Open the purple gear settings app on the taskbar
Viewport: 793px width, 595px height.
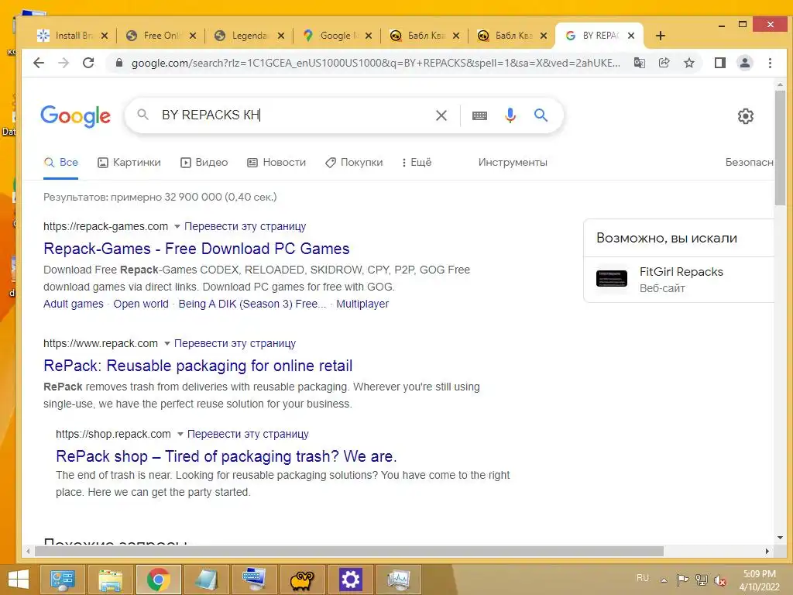(x=350, y=580)
